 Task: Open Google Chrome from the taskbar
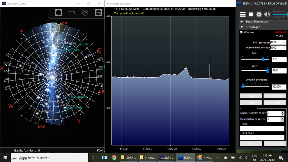click(x=114, y=157)
